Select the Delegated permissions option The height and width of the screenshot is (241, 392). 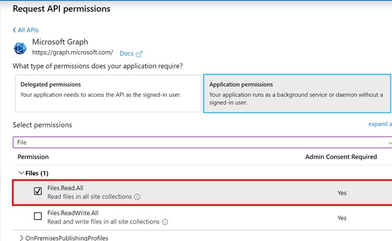click(108, 94)
